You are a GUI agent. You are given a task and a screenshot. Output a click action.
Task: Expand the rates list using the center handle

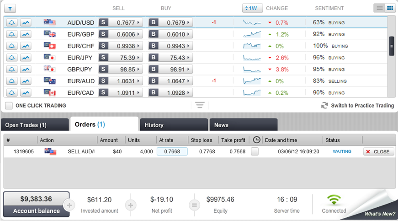click(199, 105)
